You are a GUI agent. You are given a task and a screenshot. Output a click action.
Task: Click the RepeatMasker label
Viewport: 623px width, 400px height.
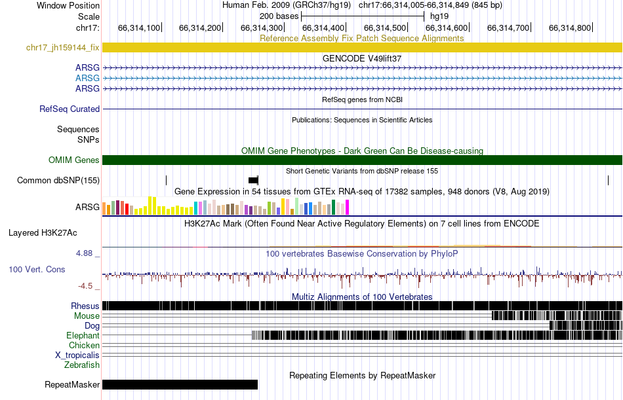tap(72, 384)
